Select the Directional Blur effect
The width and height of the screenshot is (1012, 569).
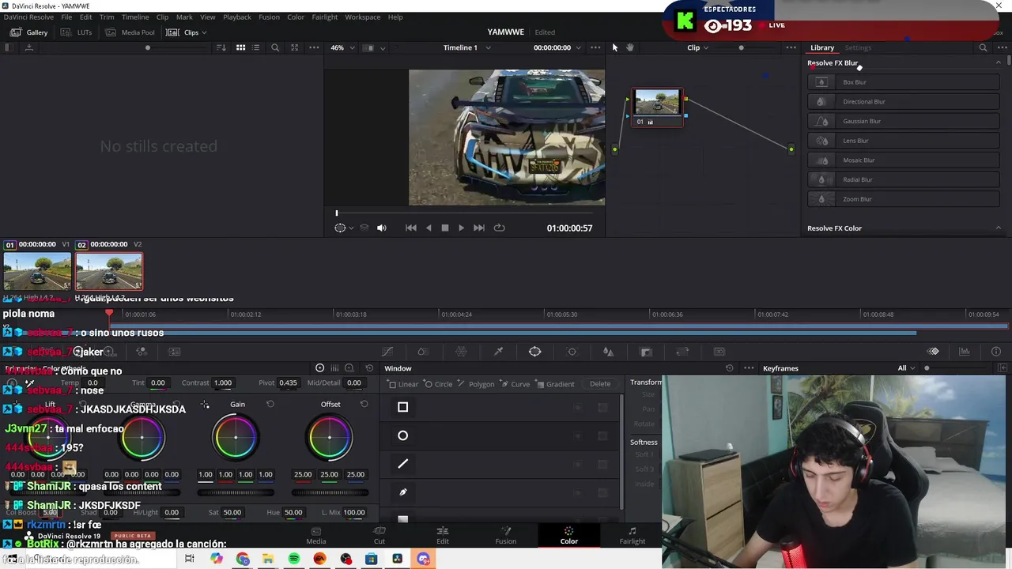coord(904,101)
